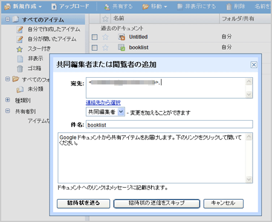Click the star column header icon

105,19
